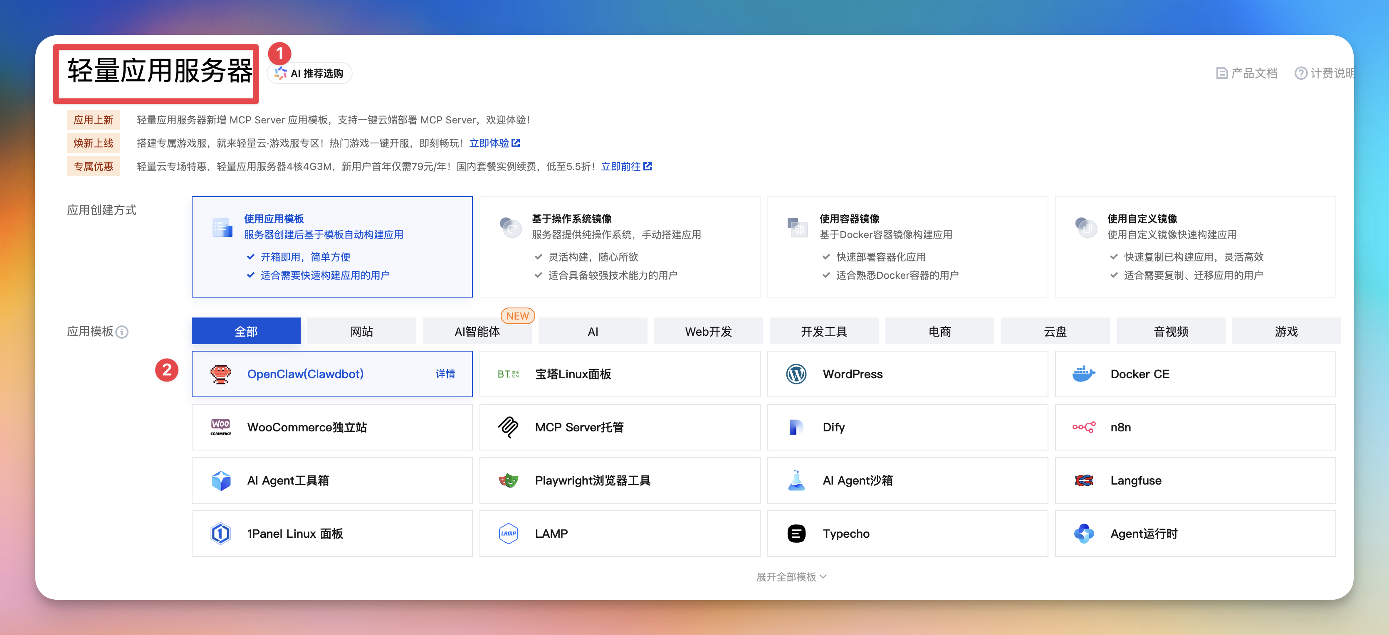Expand 展开全部模板 list
1389x635 pixels.
click(x=791, y=577)
